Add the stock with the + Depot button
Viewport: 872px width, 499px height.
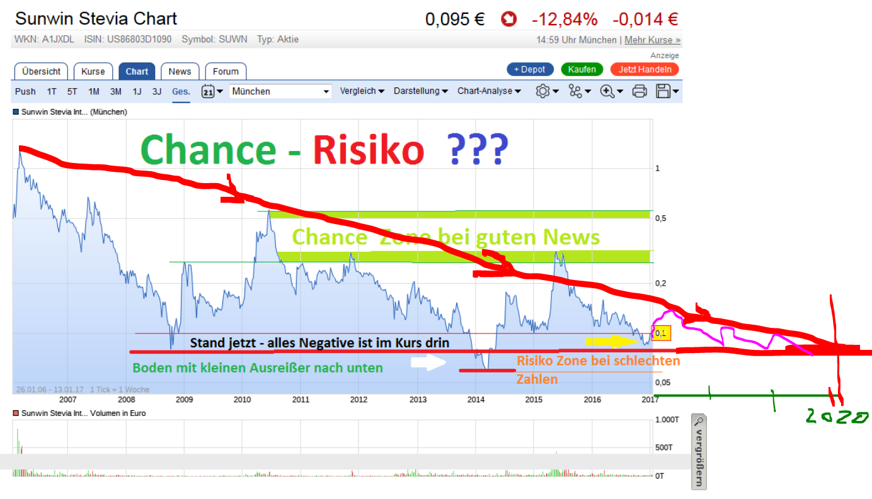coord(530,69)
